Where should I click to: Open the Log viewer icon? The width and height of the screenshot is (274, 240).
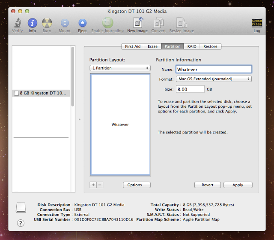click(256, 23)
